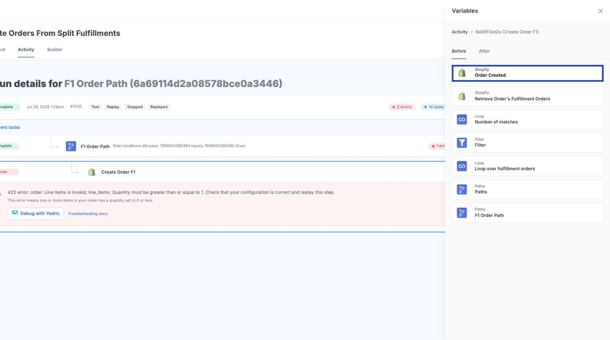
Task: Click the F1 Order Path task row title
Action: click(95, 146)
